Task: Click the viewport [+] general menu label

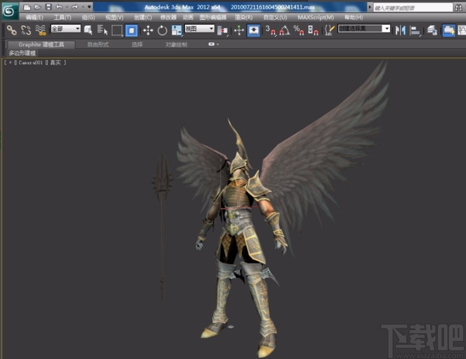Action: (10, 63)
